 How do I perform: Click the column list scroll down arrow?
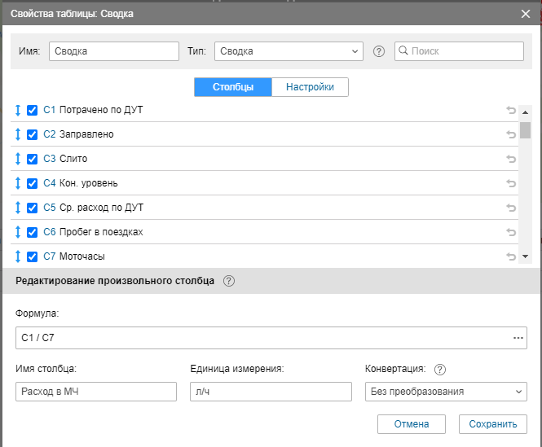[x=525, y=256]
